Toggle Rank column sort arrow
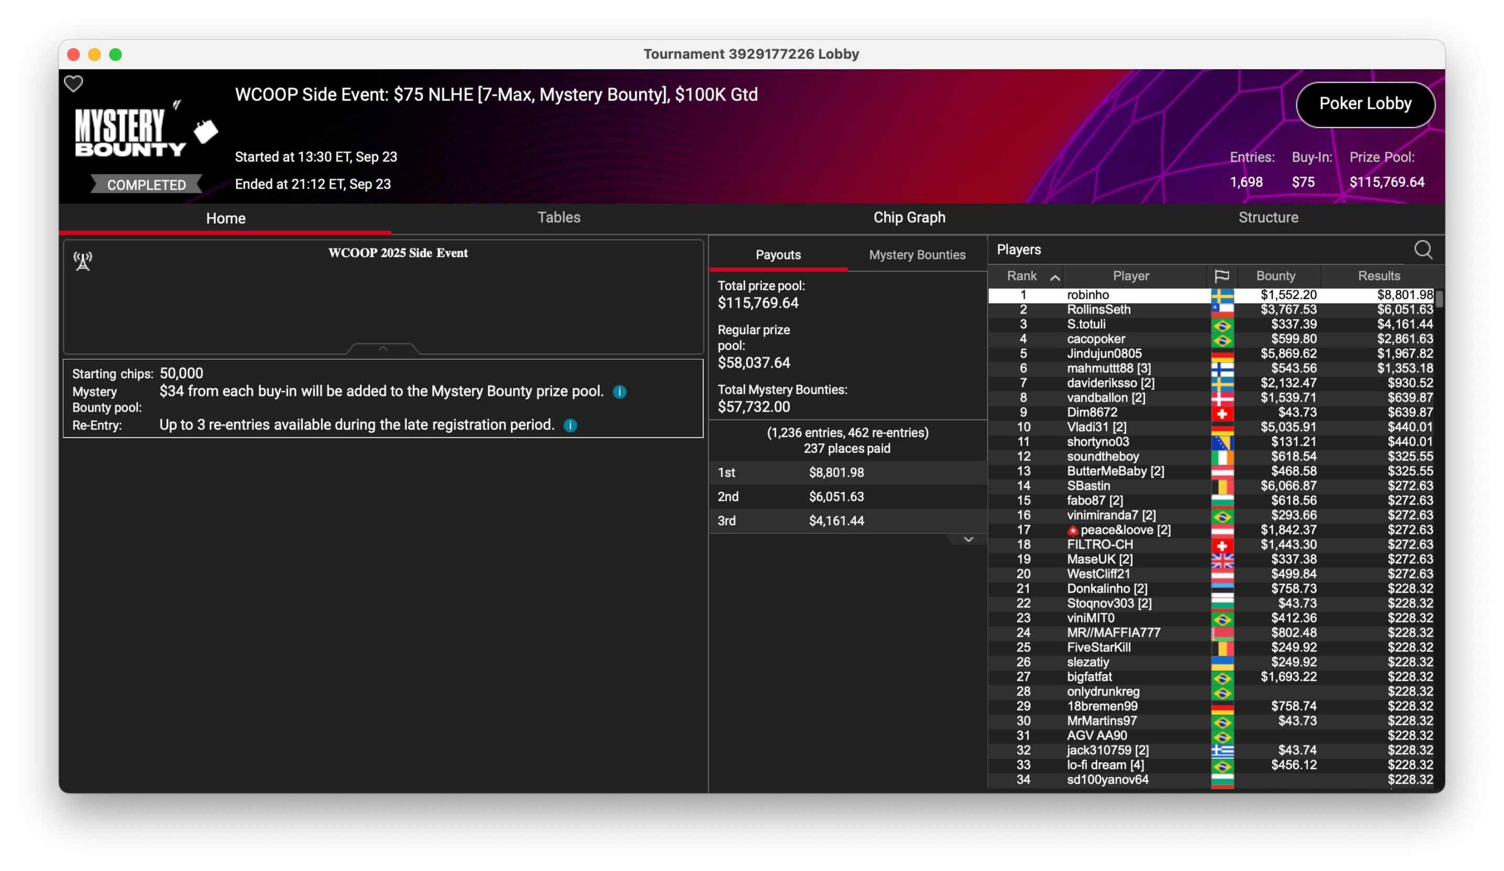This screenshot has width=1504, height=871. [1055, 277]
